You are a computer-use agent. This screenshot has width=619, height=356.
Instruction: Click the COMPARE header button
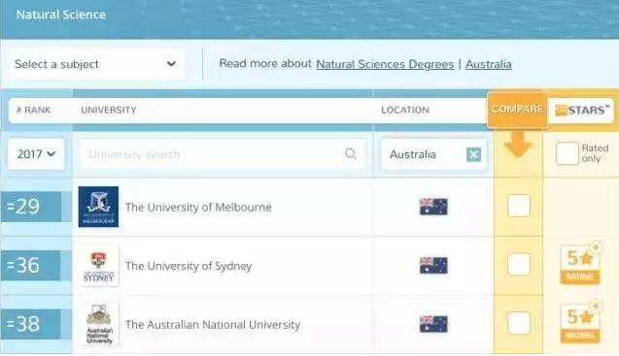click(517, 110)
